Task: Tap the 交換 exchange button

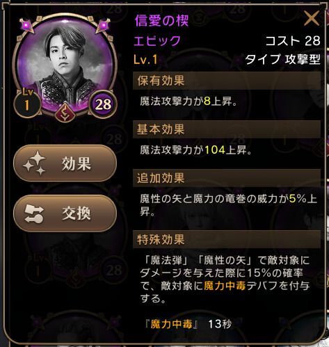Action: 65,213
